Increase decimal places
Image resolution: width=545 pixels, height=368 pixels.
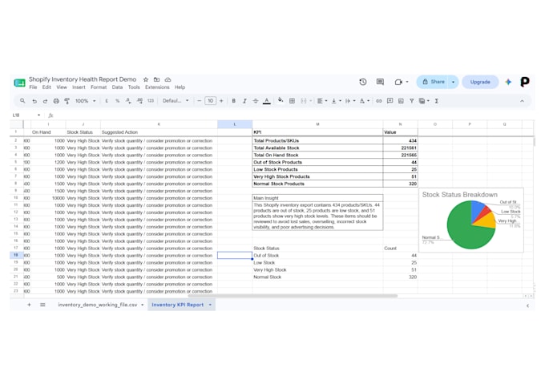coord(139,101)
